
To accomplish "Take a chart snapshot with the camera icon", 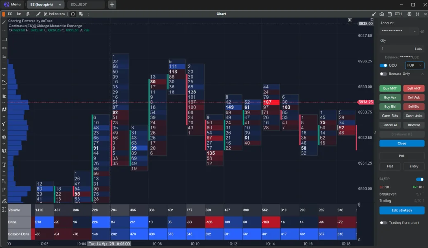I will 382,14.
